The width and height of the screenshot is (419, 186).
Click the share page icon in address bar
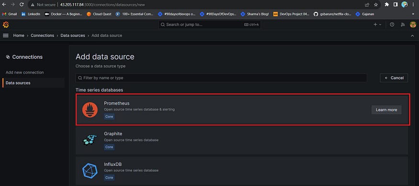367,4
